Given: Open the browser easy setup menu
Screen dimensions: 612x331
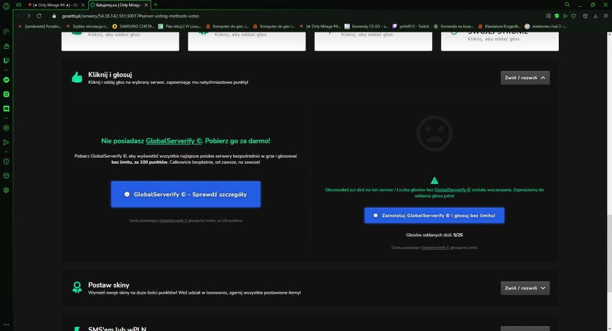Looking at the screenshot, I should [x=606, y=16].
